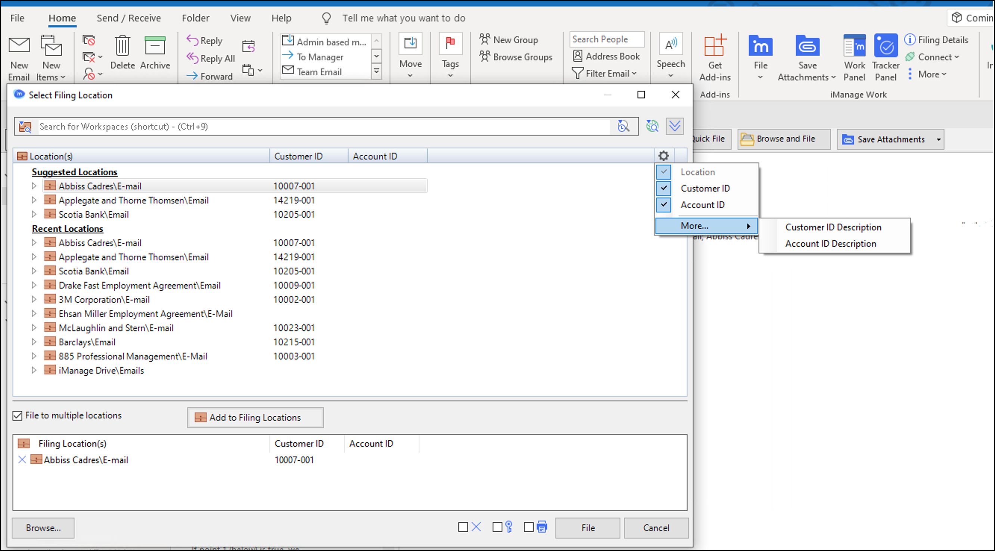Click the global search icon in the dialog
The height and width of the screenshot is (551, 995).
coord(653,126)
